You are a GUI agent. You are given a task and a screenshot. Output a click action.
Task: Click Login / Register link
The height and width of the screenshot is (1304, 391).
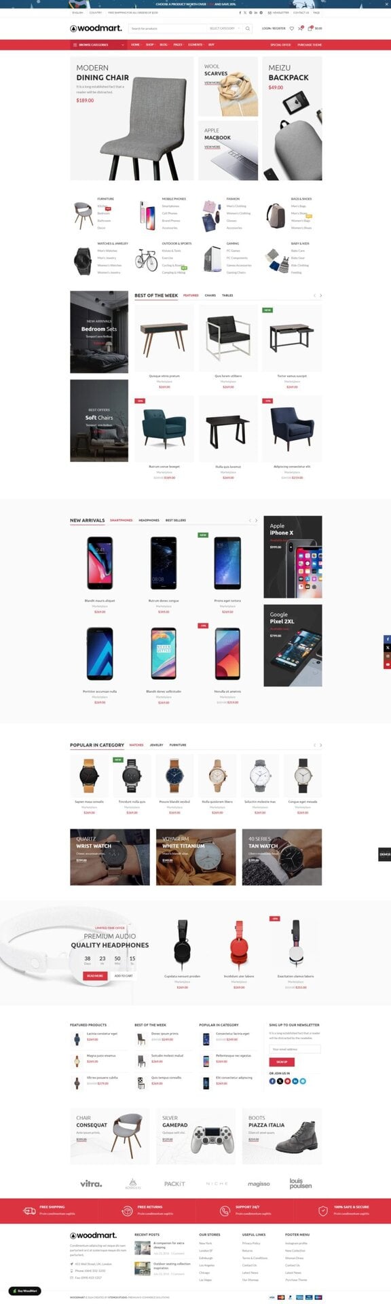pyautogui.click(x=274, y=29)
